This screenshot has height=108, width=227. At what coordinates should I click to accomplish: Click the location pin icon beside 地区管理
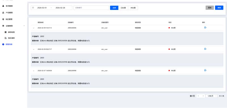[3, 19]
